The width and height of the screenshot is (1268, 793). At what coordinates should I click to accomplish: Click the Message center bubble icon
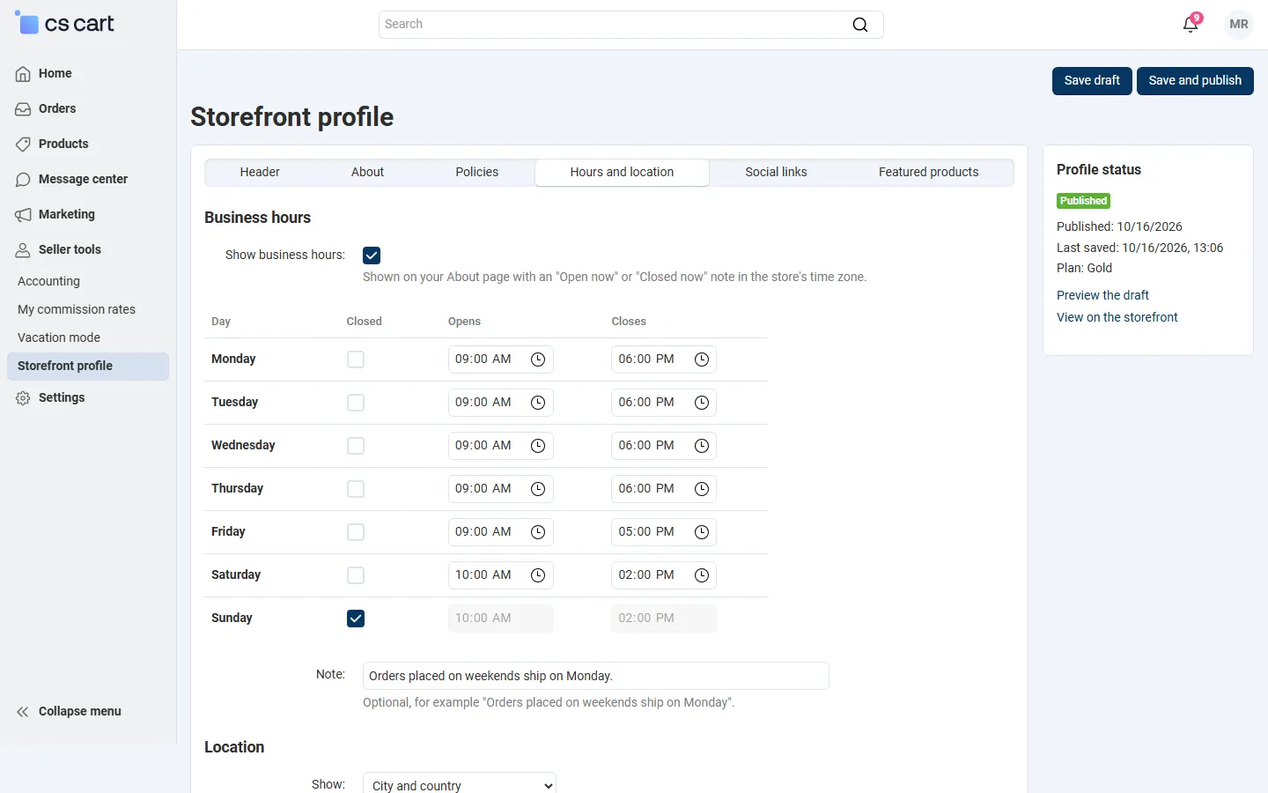(23, 180)
